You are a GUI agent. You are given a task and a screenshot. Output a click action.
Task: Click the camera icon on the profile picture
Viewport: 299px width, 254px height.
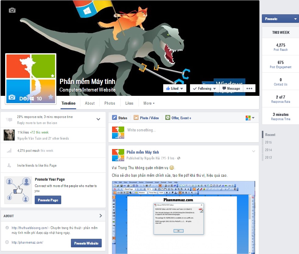(x=12, y=98)
